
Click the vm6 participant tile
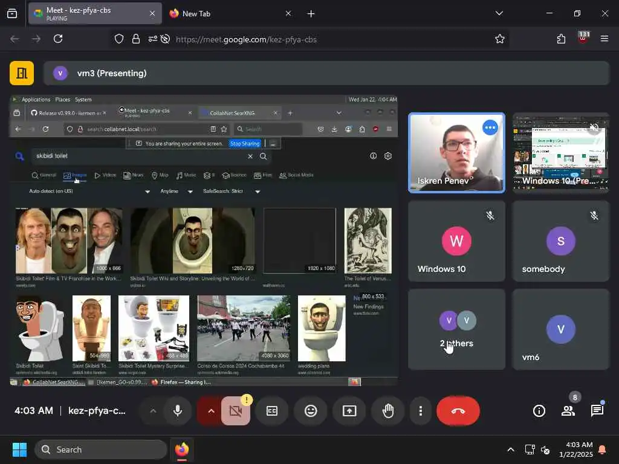pyautogui.click(x=560, y=329)
